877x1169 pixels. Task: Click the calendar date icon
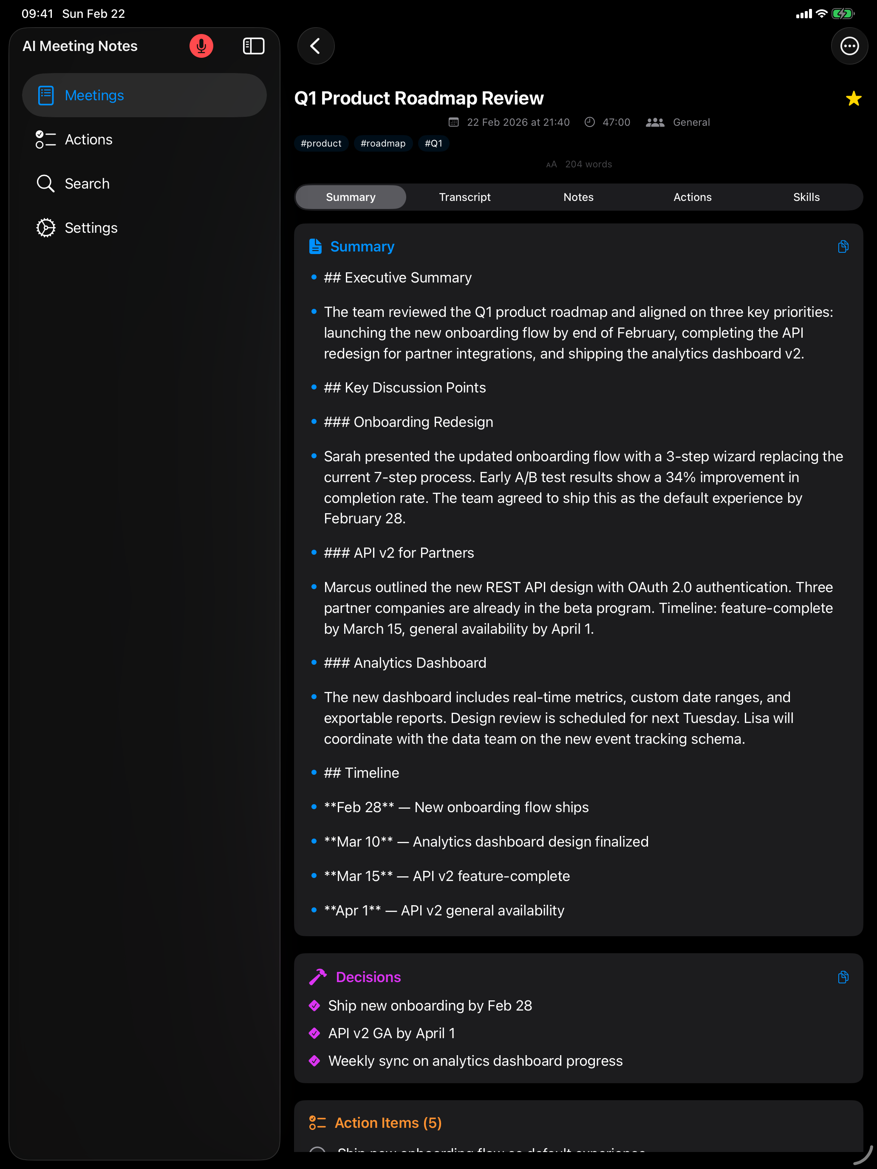click(x=453, y=122)
